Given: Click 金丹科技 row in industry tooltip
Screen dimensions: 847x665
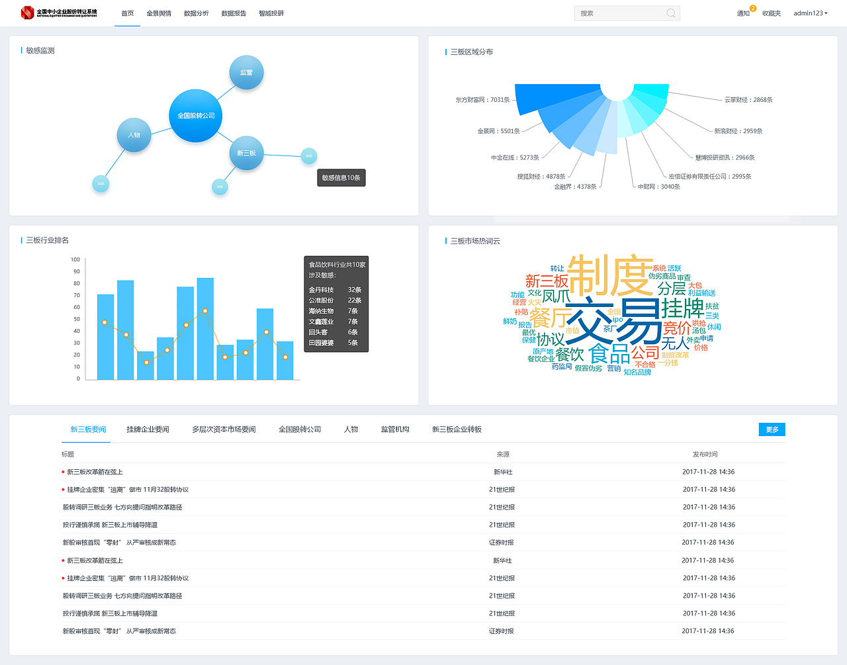Looking at the screenshot, I should coord(335,290).
